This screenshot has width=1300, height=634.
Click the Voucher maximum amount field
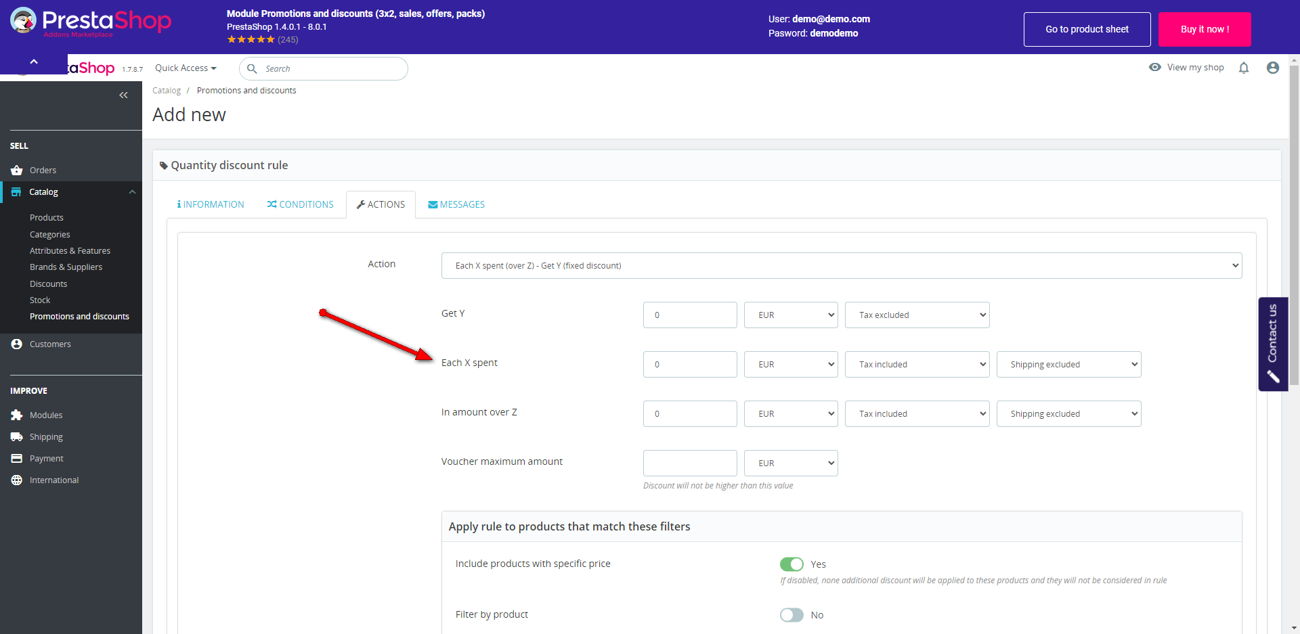[689, 463]
